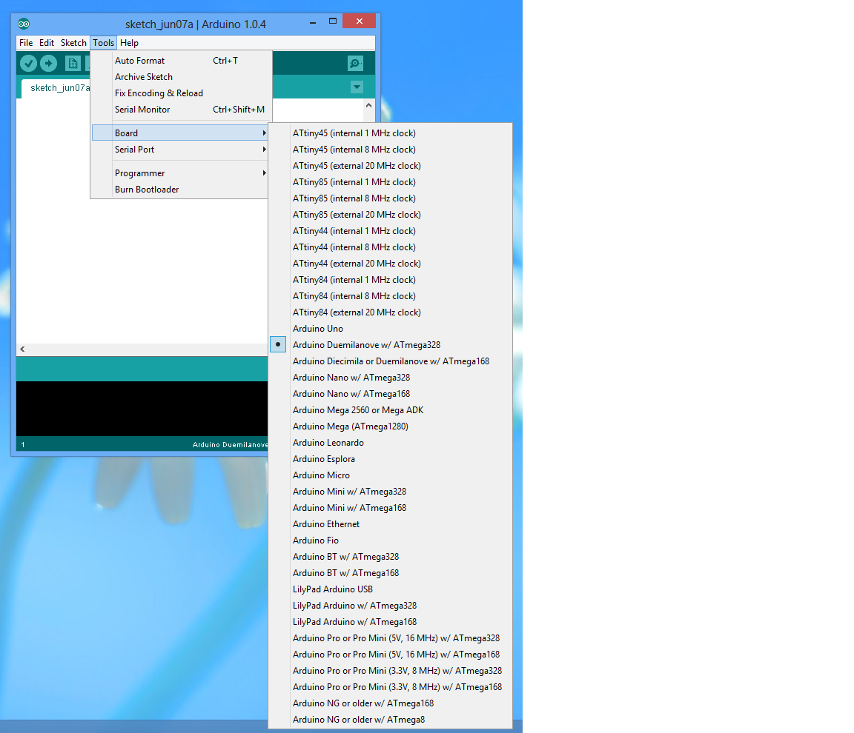The image size is (854, 733).
Task: Click the Arduino Duemilanove status bar text
Action: (230, 445)
